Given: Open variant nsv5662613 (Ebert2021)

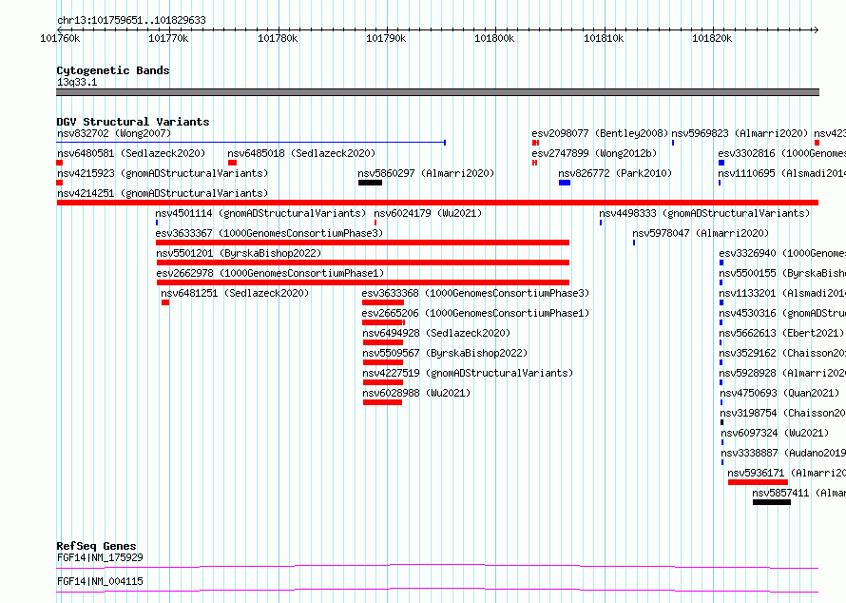Looking at the screenshot, I should tap(781, 333).
